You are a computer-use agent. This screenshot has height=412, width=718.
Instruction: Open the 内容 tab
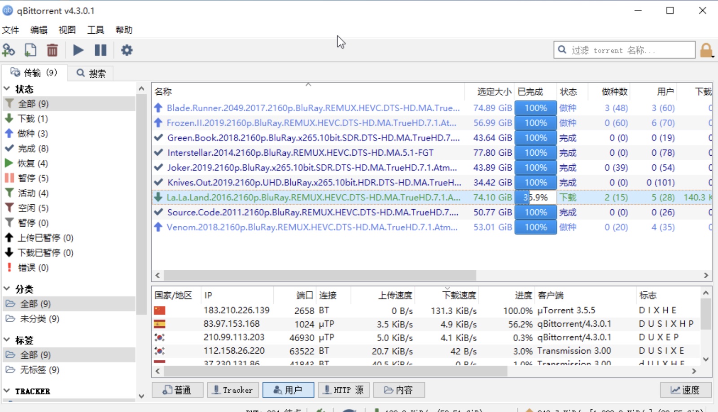point(399,390)
